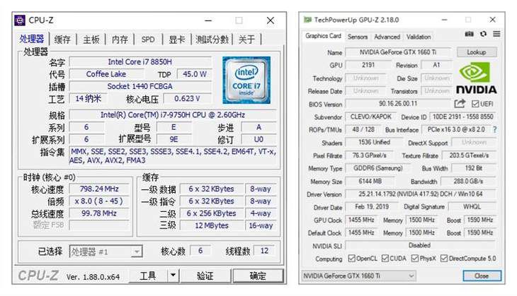Image resolution: width=517 pixels, height=296 pixels.
Task: Select the Validation tab in GPU-Z
Action: coord(419,37)
